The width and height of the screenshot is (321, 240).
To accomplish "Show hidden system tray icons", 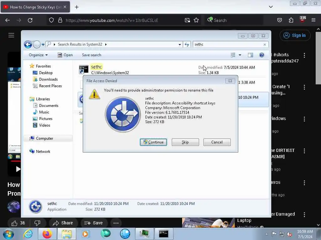I will tap(266, 234).
